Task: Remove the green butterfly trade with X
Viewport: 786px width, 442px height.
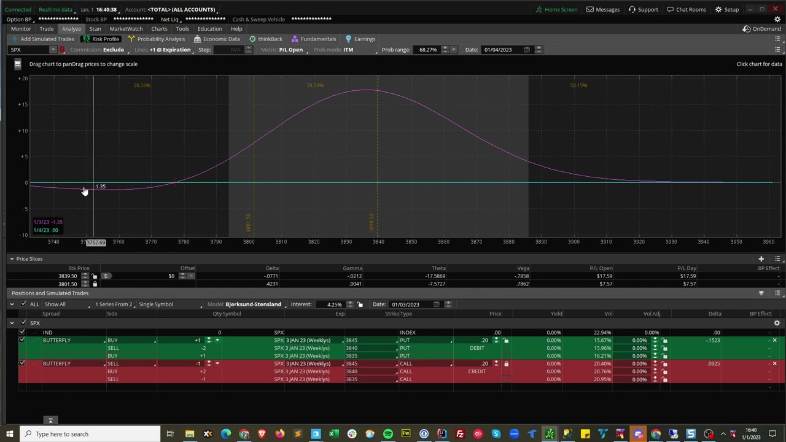Action: [774, 340]
